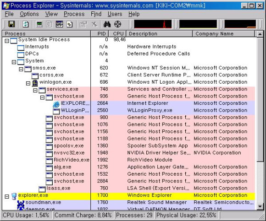The image size is (266, 221).
Task: Collapse the svchost.exe 936 tree node
Action: point(42,97)
